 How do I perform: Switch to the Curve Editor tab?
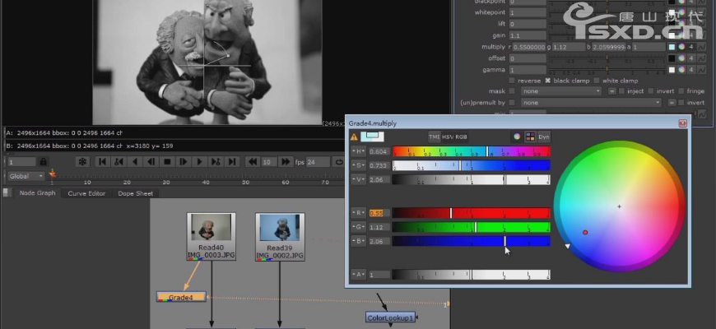(86, 193)
